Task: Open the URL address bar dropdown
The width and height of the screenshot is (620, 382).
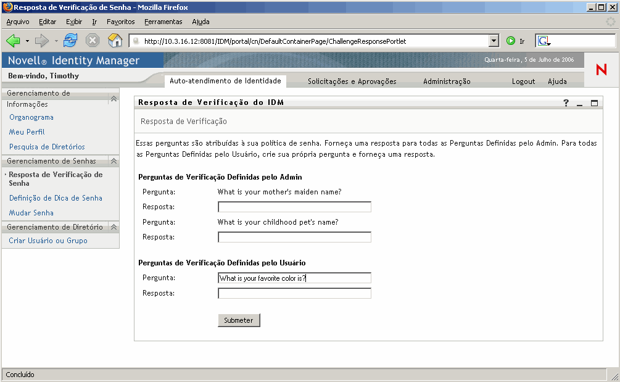Action: click(493, 41)
